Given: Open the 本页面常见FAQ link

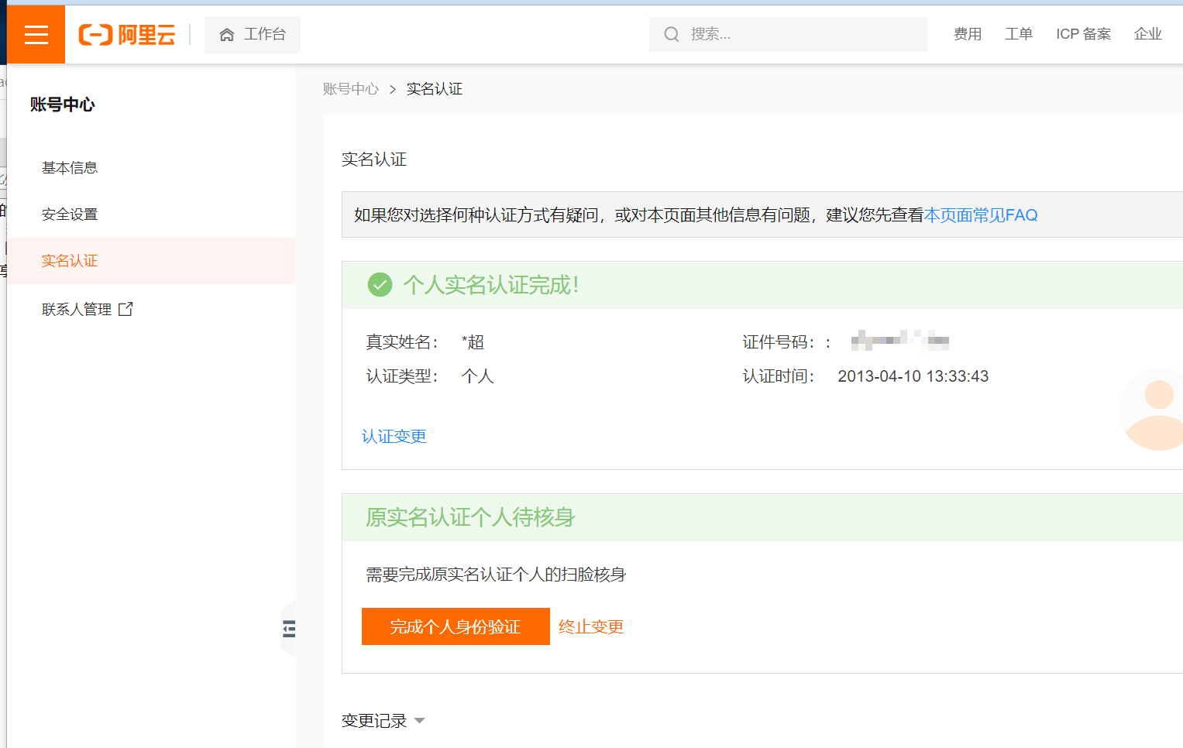Looking at the screenshot, I should [x=981, y=215].
